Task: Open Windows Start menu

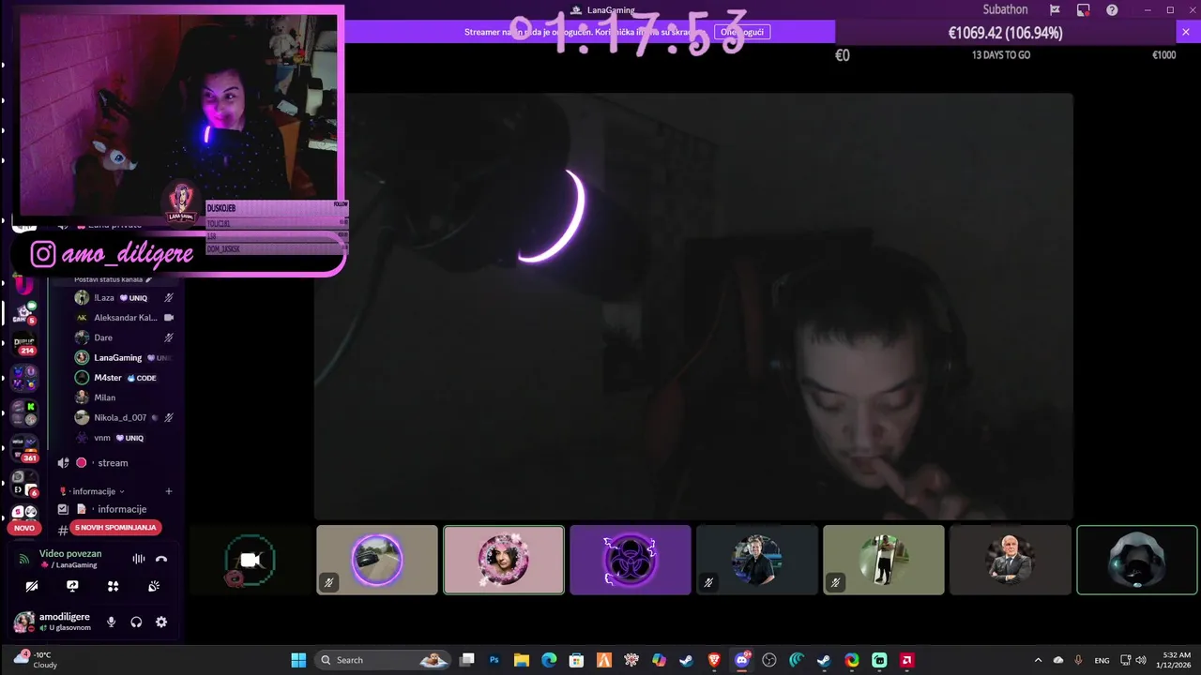Action: [x=298, y=660]
